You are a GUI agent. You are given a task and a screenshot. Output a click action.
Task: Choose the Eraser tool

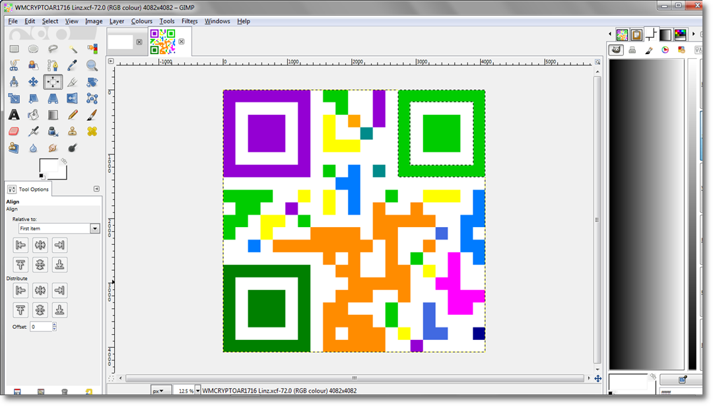point(14,131)
